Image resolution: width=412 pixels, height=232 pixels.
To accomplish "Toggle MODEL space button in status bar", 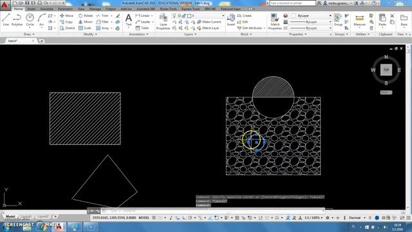I will click(x=144, y=218).
